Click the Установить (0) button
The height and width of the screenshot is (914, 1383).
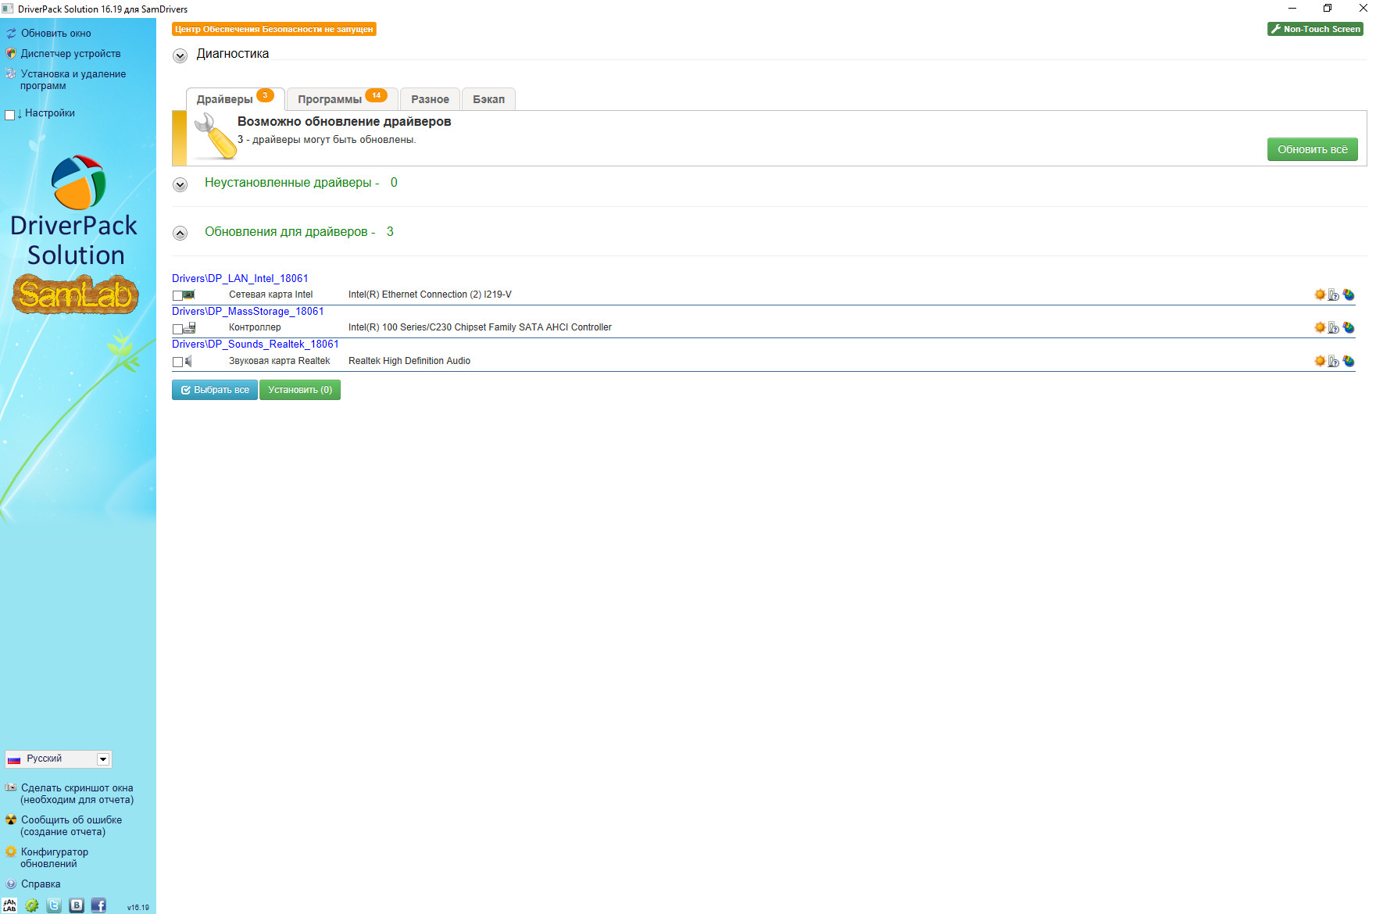coord(300,390)
